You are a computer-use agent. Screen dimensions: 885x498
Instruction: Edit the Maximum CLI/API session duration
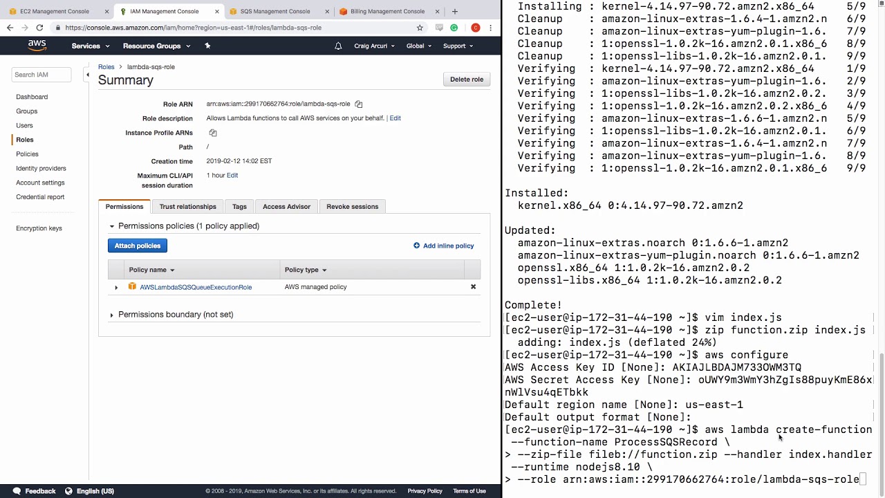click(232, 175)
